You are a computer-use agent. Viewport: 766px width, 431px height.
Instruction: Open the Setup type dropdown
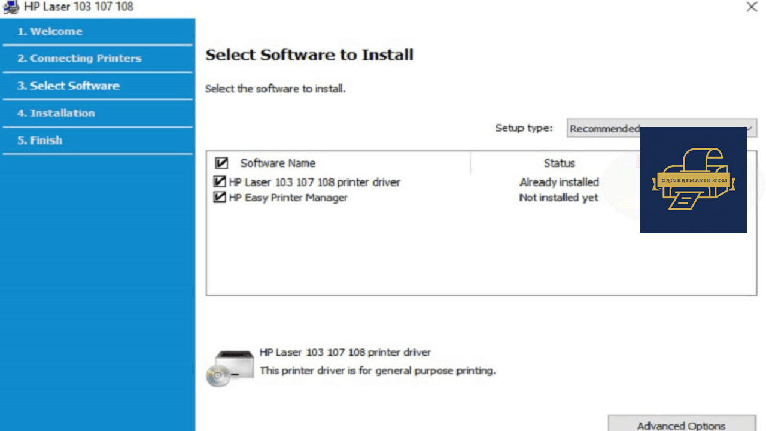click(x=662, y=128)
